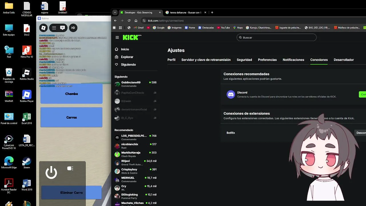Viewport: 366px width, 206px height.
Task: Open PapitaConChoclo followed channel
Action: click(136, 93)
